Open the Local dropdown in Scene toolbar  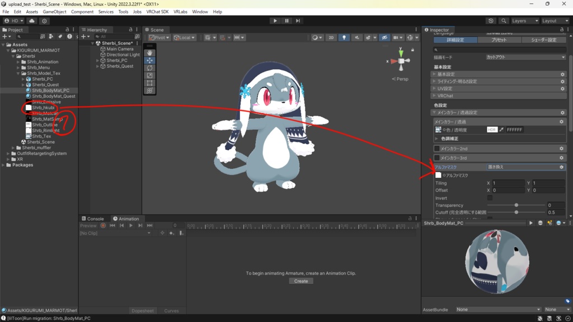tap(184, 37)
